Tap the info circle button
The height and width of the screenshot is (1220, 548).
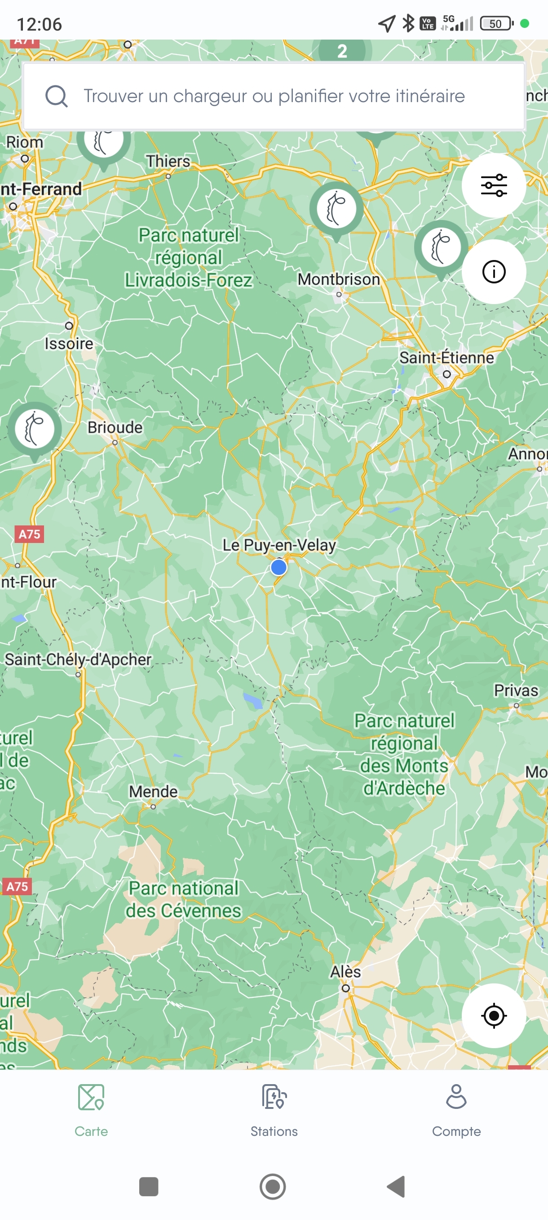[494, 272]
